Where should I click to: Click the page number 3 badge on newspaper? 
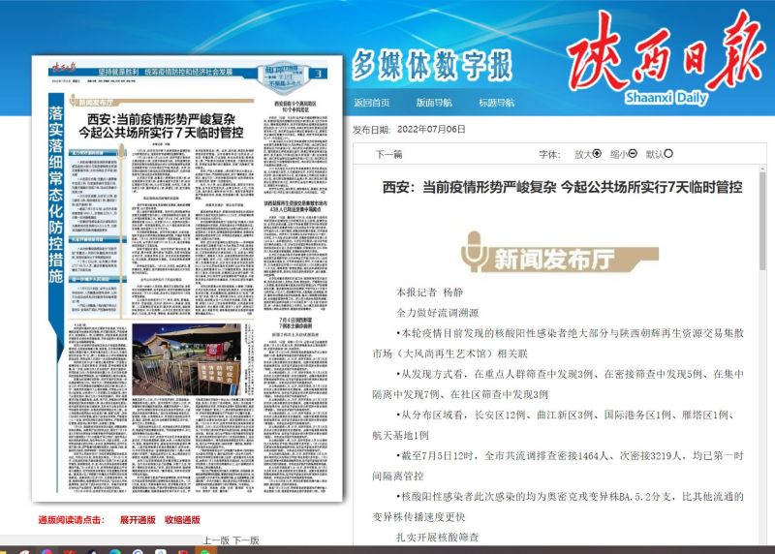click(317, 74)
